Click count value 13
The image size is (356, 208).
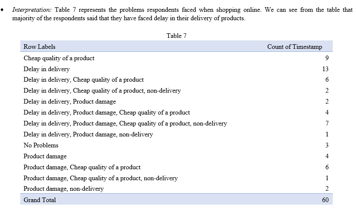click(325, 69)
